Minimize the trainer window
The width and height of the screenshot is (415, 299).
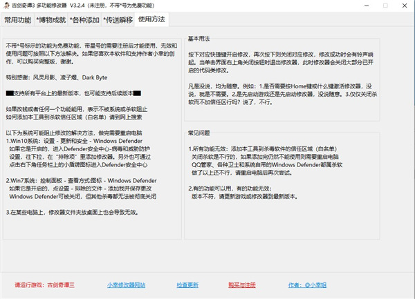tap(367, 6)
